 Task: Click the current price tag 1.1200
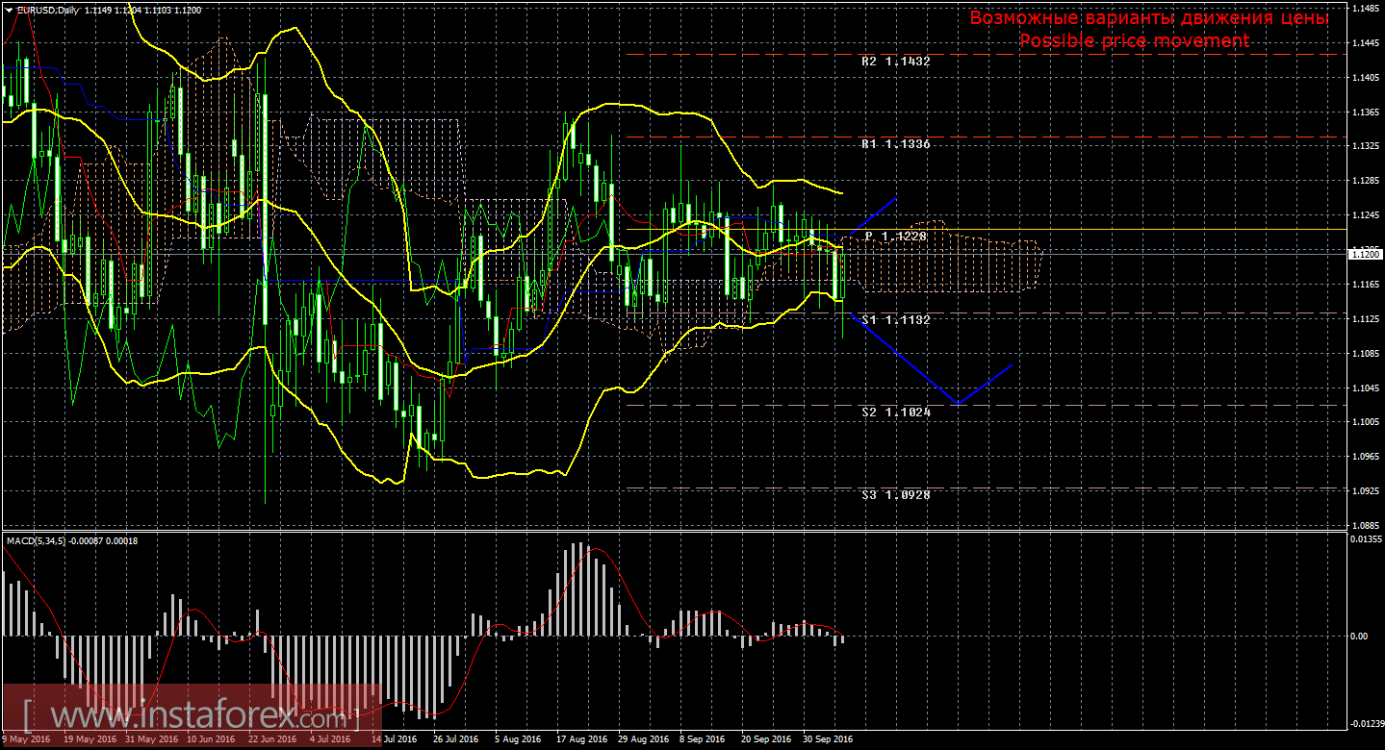click(1366, 254)
